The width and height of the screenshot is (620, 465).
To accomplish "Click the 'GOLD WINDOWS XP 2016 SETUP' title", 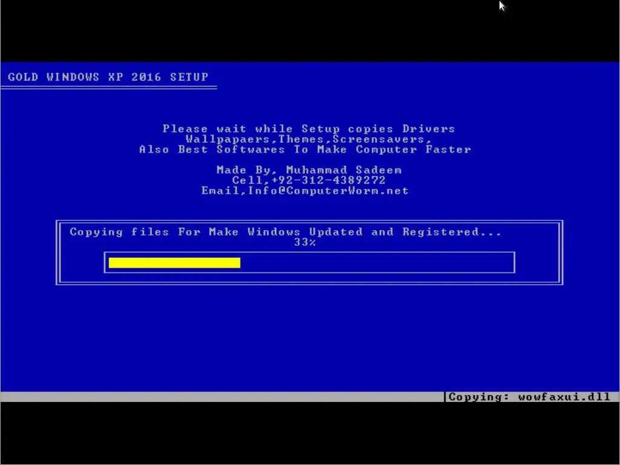I will pyautogui.click(x=108, y=77).
